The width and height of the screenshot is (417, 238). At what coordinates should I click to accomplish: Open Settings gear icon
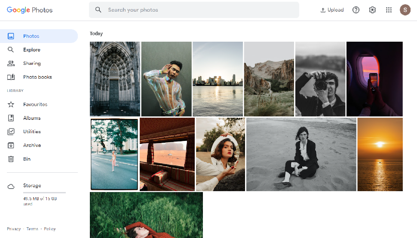coord(372,10)
